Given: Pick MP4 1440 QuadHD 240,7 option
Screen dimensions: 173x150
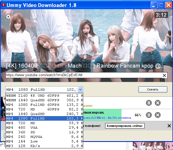Looking at the screenshot, I should 44,114.
